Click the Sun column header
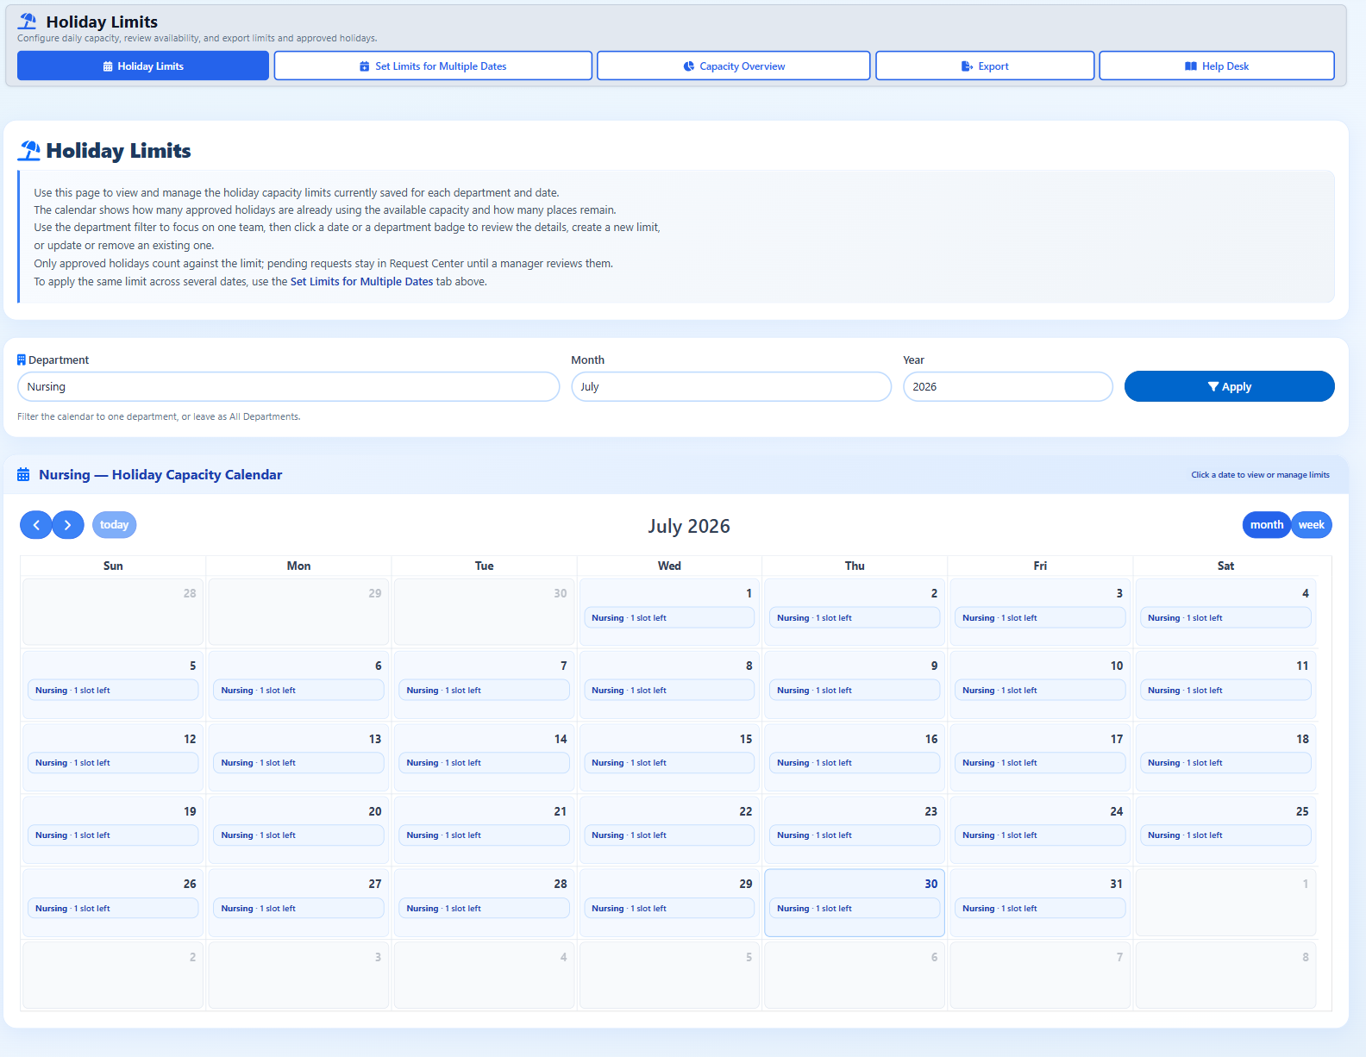The width and height of the screenshot is (1366, 1057). pos(113,566)
